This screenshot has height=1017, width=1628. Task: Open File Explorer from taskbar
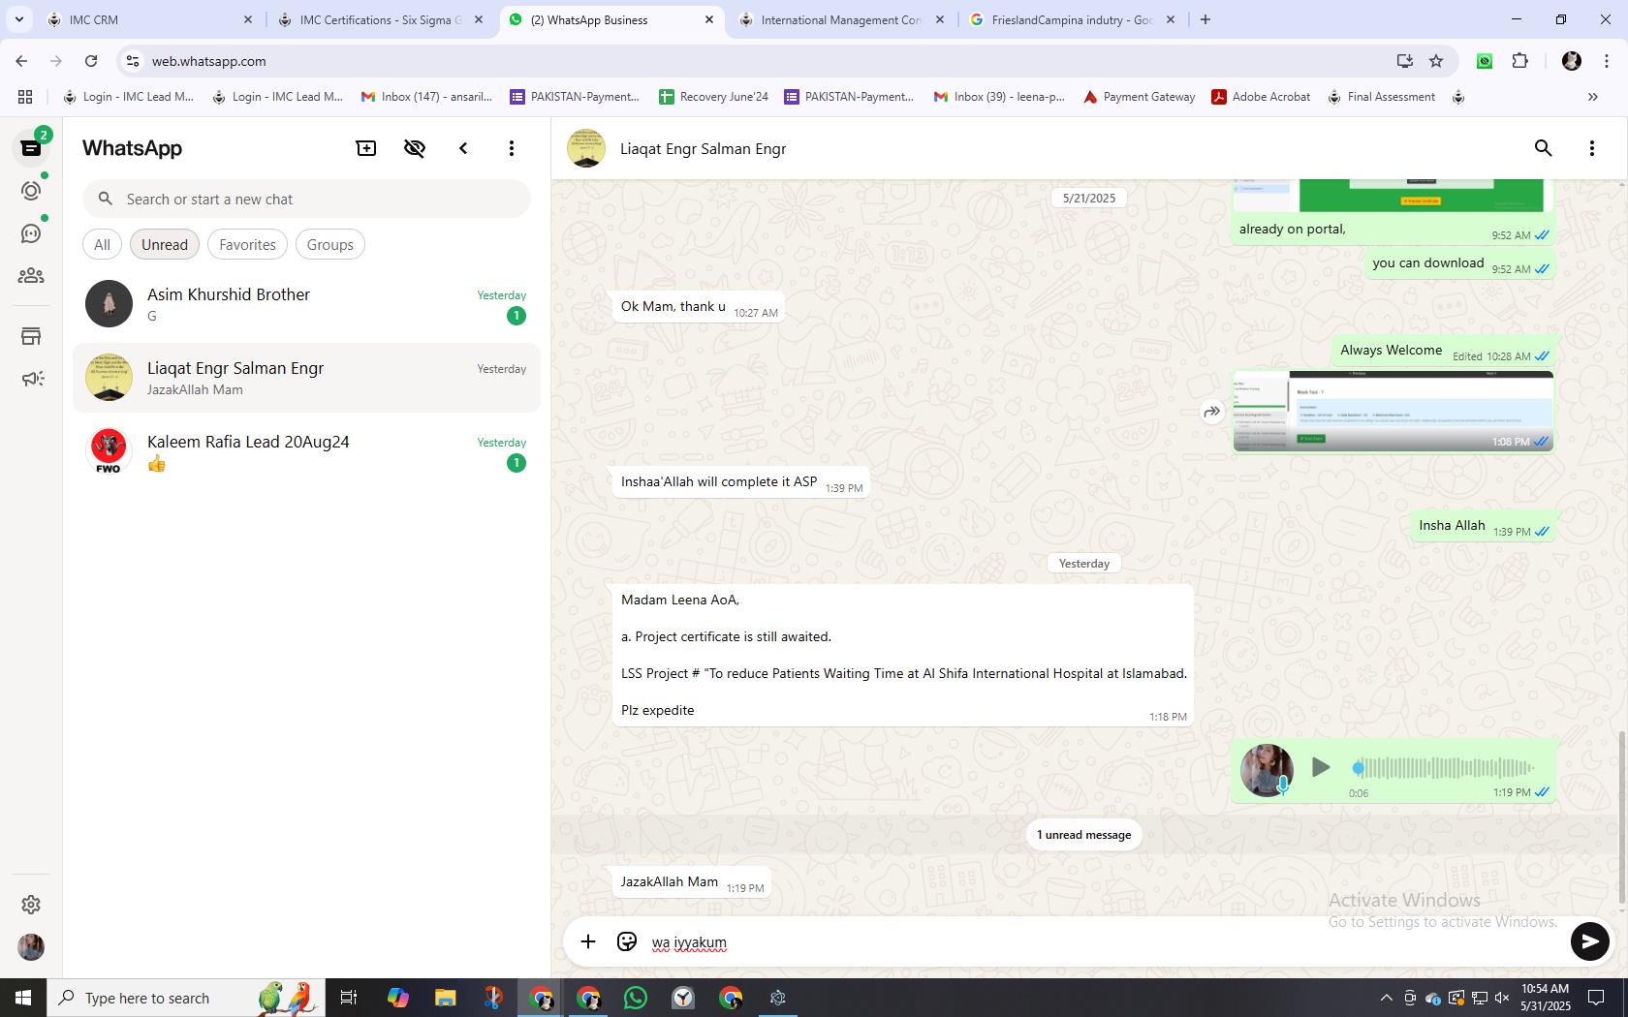445,998
